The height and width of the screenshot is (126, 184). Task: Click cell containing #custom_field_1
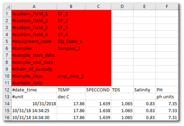[34, 13]
